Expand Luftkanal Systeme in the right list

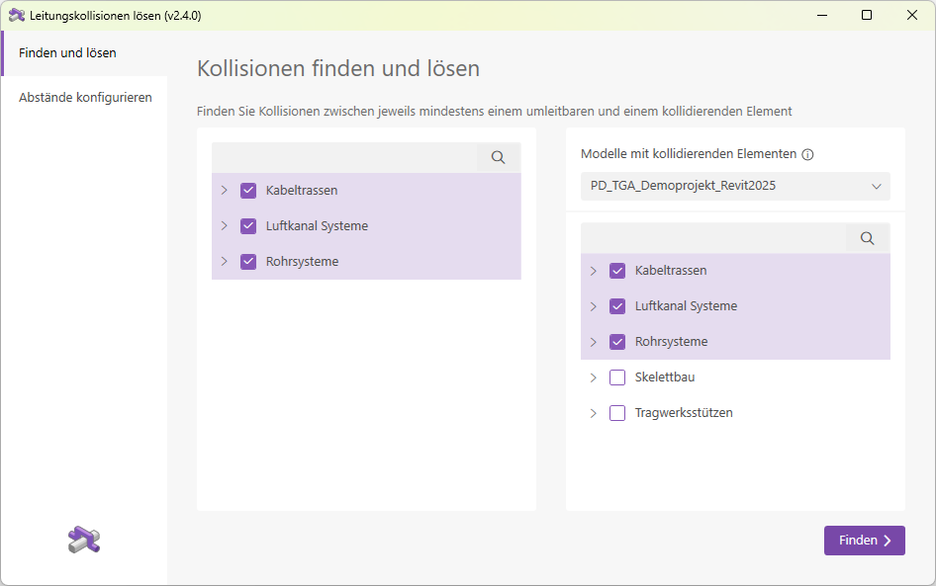point(595,306)
